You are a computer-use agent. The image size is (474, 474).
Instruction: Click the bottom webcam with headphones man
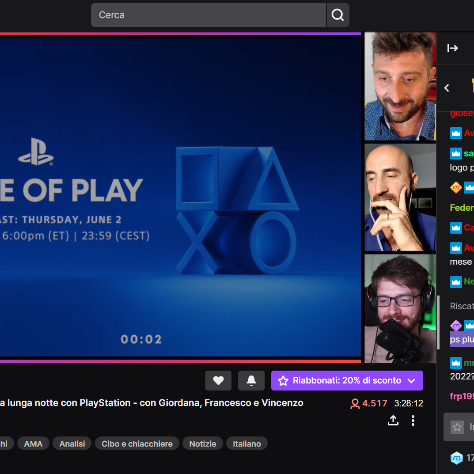point(400,308)
